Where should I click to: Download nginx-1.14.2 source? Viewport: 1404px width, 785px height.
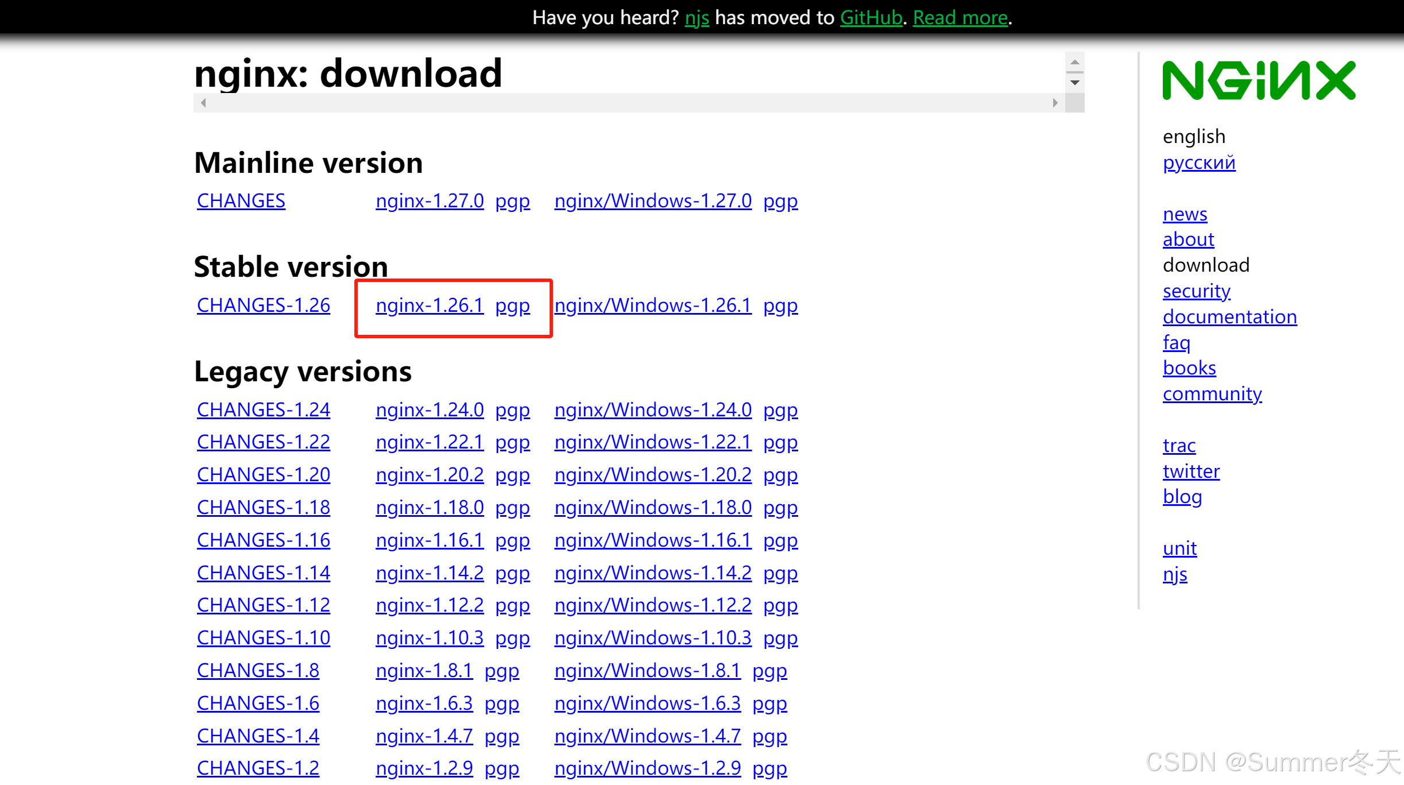pos(430,573)
